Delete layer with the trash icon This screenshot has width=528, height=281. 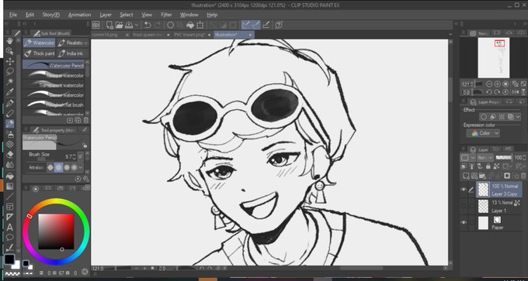(x=523, y=176)
